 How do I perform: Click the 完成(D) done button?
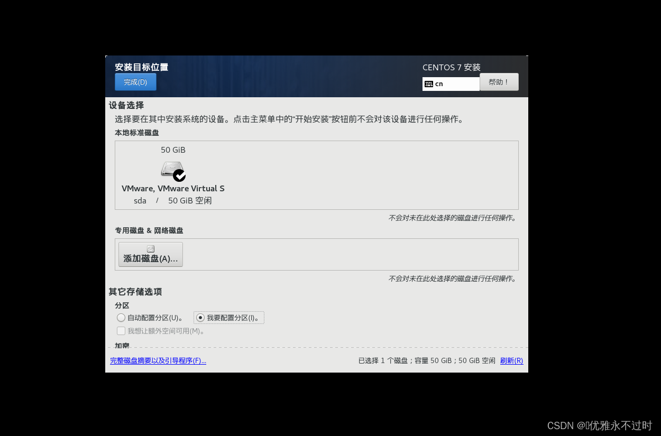135,82
